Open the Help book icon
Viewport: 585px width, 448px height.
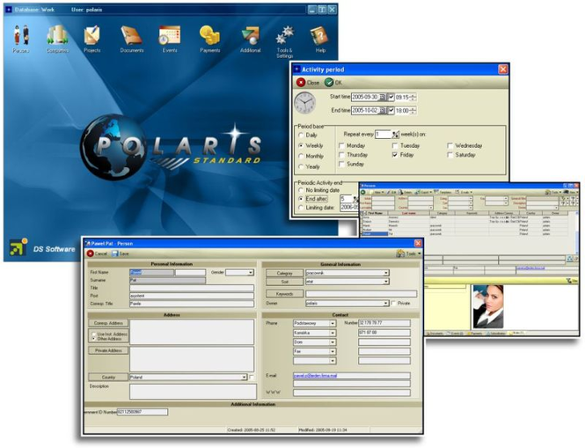click(319, 35)
